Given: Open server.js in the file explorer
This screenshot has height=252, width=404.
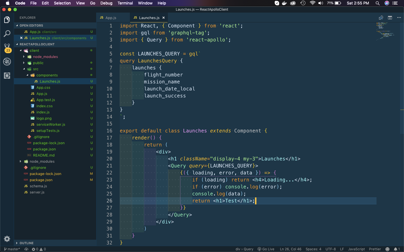Looking at the screenshot, I should click(x=37, y=192).
